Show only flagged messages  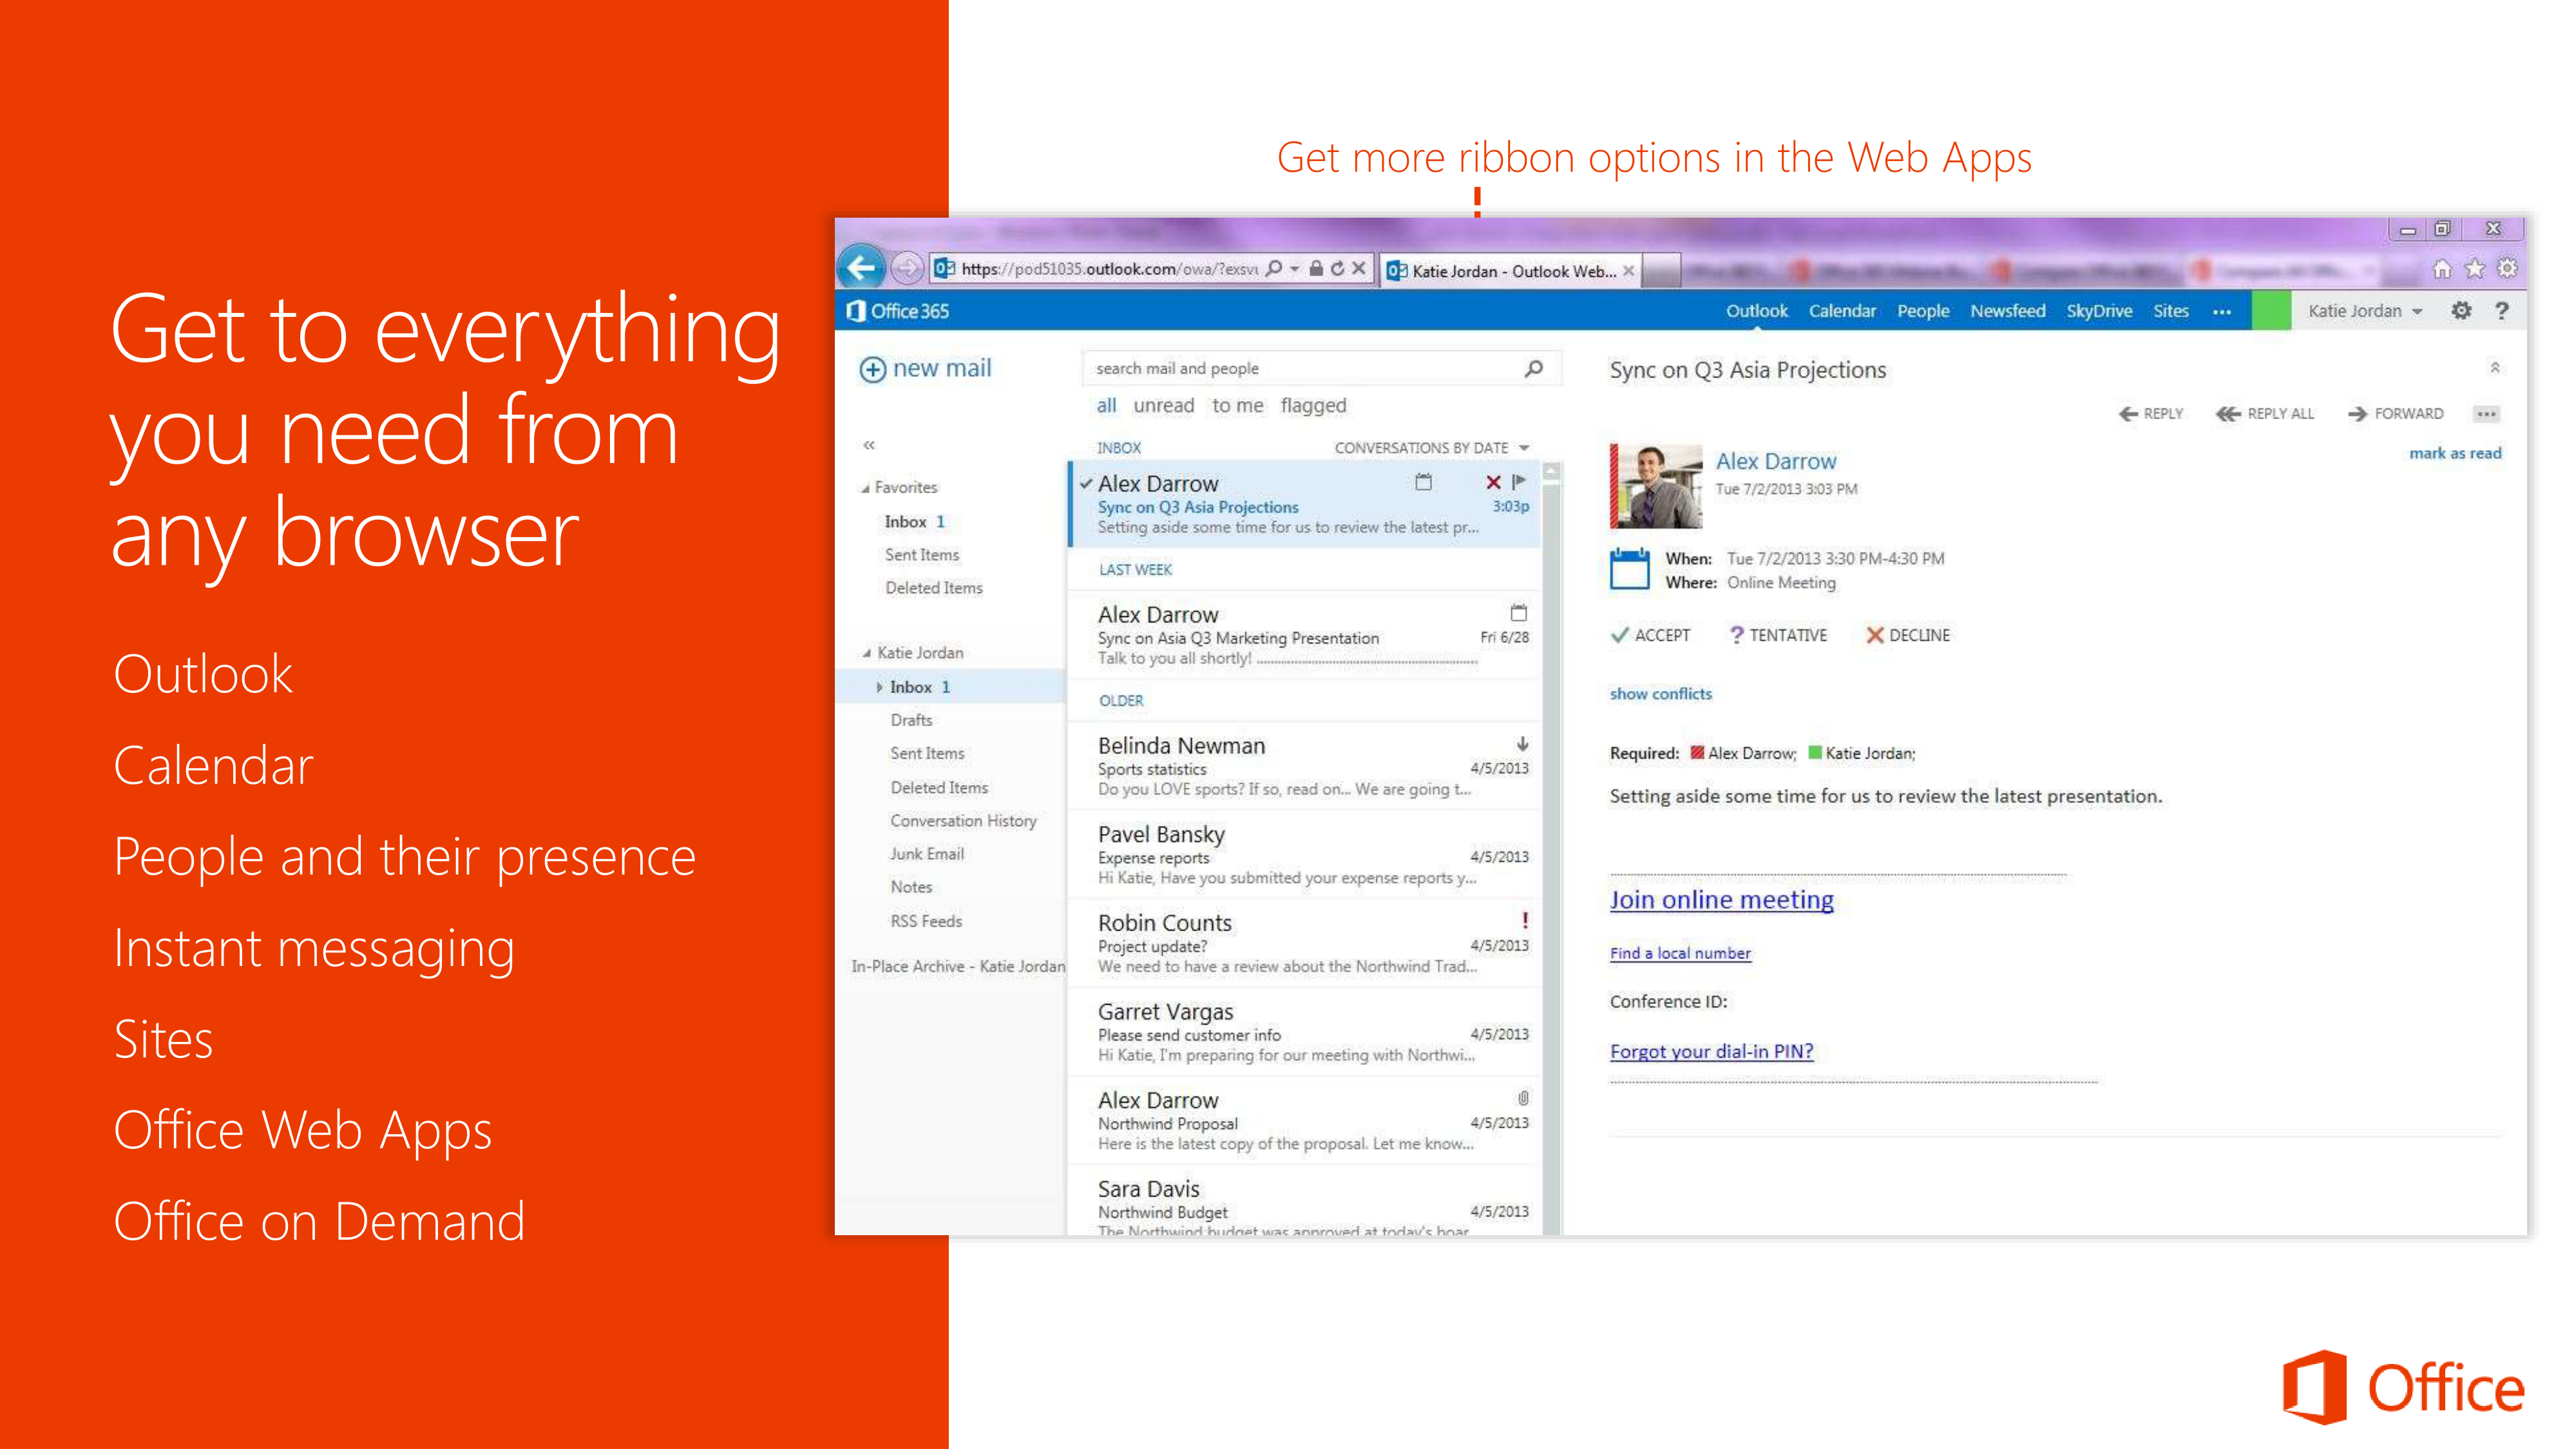(1313, 405)
